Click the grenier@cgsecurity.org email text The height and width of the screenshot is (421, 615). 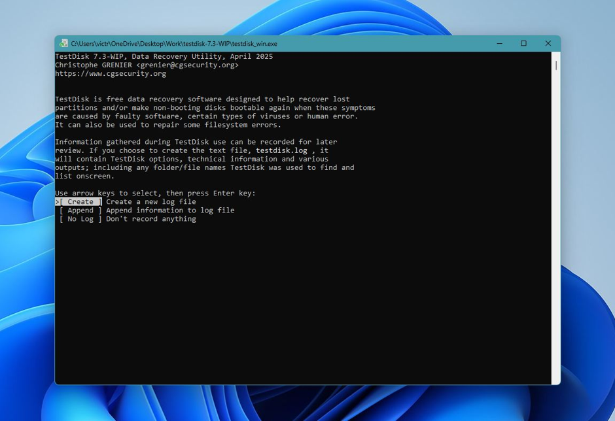point(187,65)
